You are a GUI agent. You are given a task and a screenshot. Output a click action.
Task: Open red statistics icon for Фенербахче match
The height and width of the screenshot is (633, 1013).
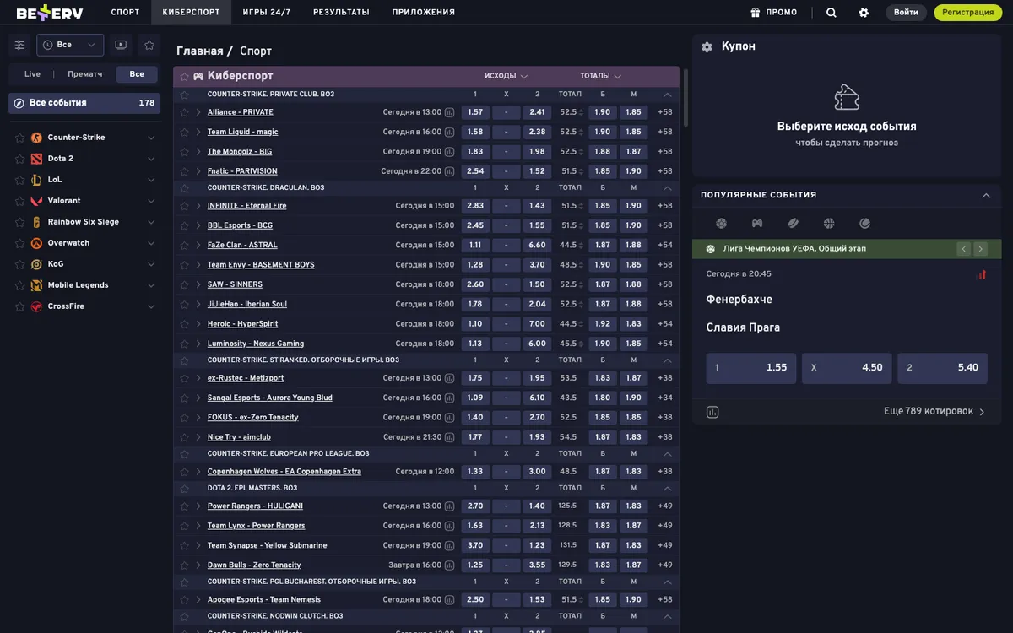click(x=982, y=274)
